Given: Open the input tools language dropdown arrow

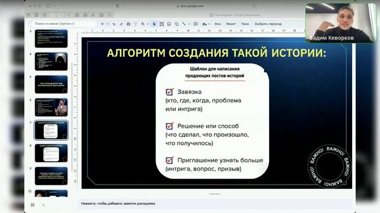Looking at the screenshot, I should pos(209,24).
